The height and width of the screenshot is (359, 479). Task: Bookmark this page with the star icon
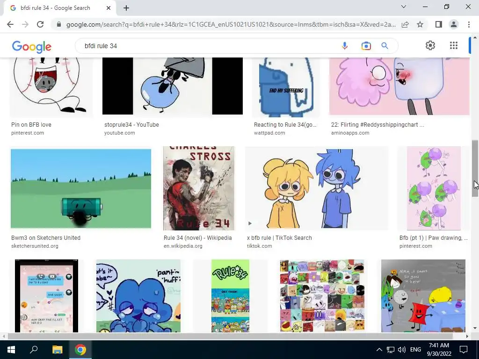click(x=420, y=24)
